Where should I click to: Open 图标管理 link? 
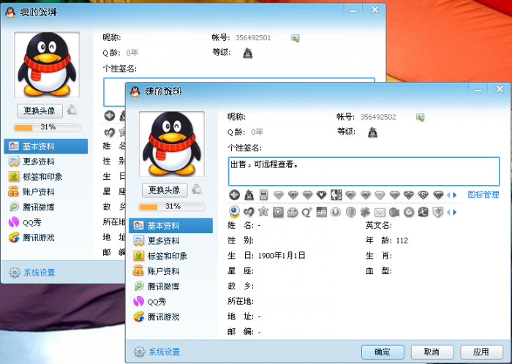(x=483, y=195)
